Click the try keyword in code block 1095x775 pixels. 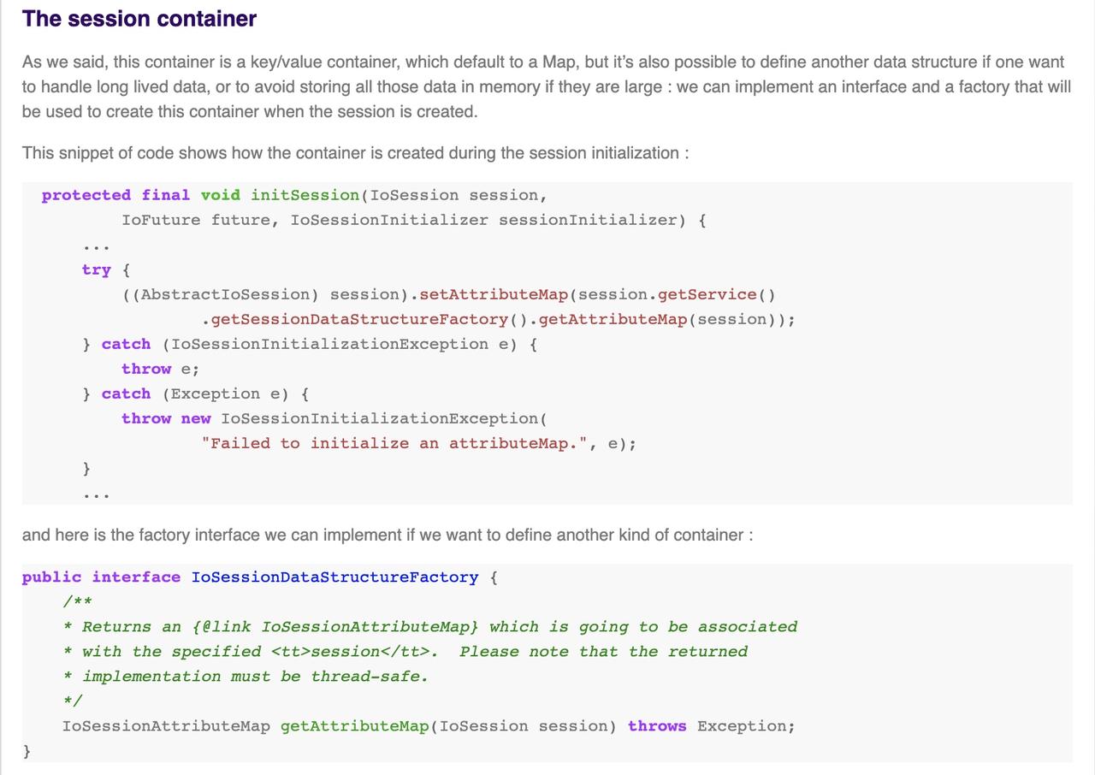click(97, 269)
